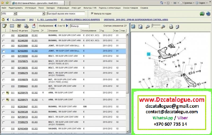Open part number link 92182065

point(23,51)
